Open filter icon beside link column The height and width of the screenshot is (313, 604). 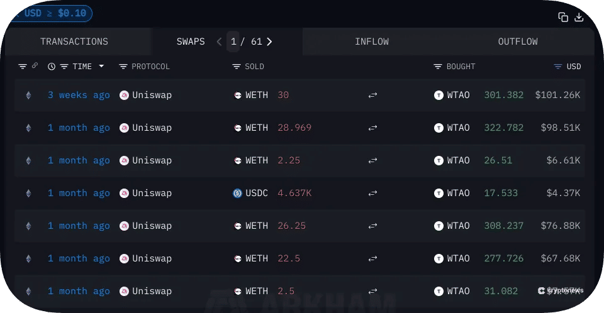tap(23, 67)
